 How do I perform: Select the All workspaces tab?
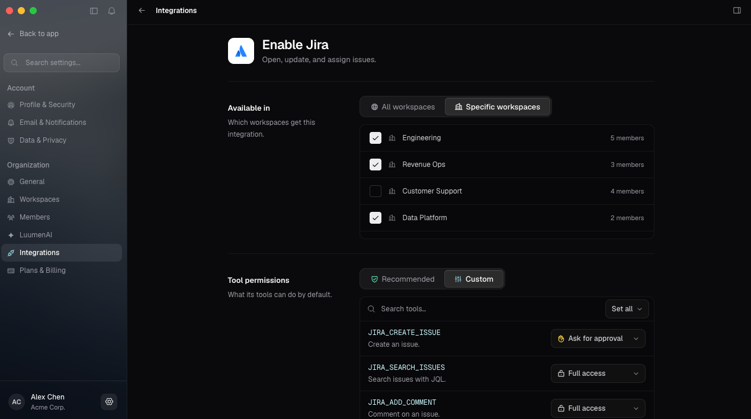point(403,107)
